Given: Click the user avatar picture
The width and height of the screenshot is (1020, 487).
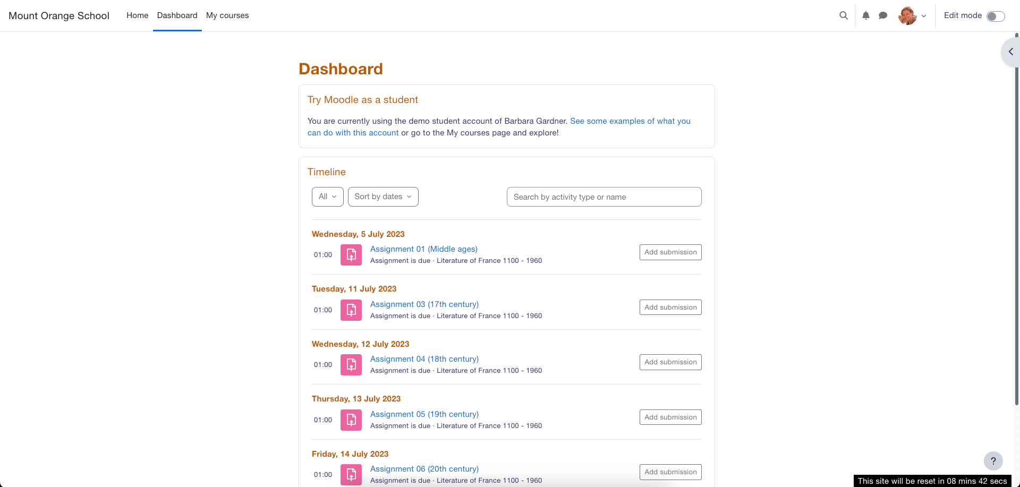Looking at the screenshot, I should (907, 15).
